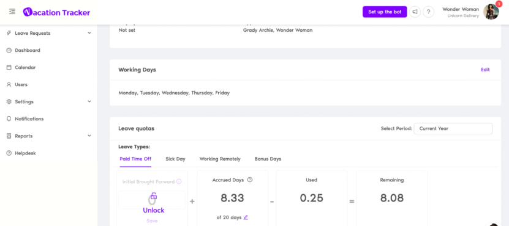Click Edit link for Working Days
The height and width of the screenshot is (226, 509).
tap(485, 70)
